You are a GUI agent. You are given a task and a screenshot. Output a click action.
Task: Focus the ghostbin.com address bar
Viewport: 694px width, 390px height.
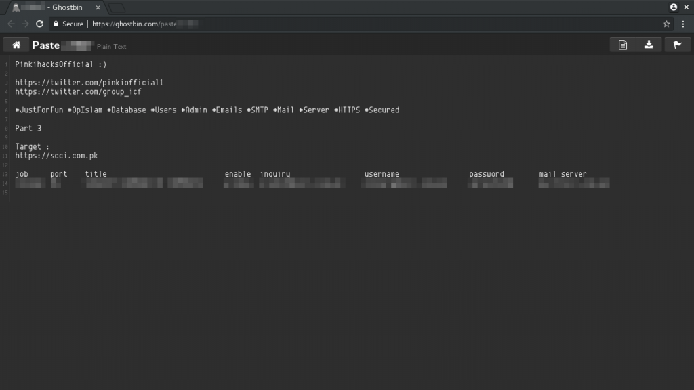[354, 24]
